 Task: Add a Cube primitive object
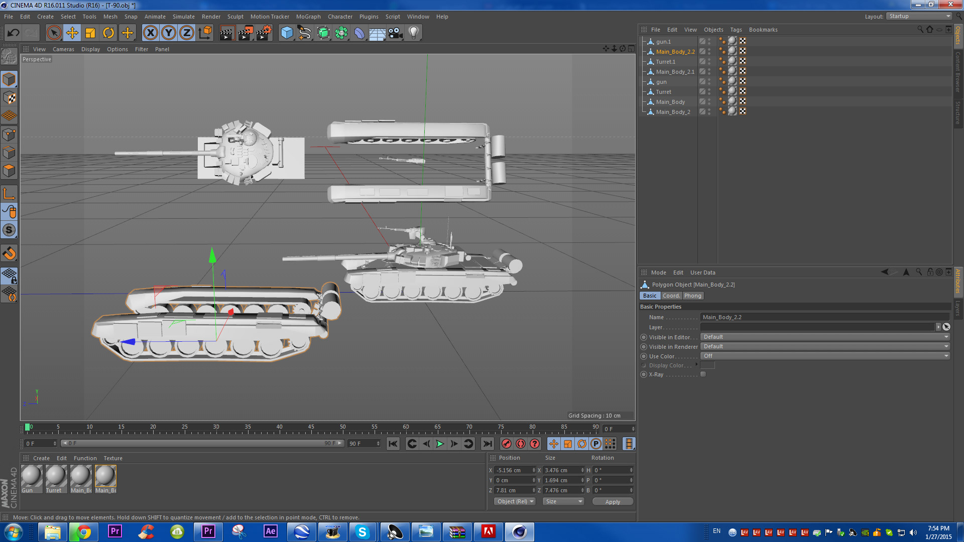click(x=287, y=33)
